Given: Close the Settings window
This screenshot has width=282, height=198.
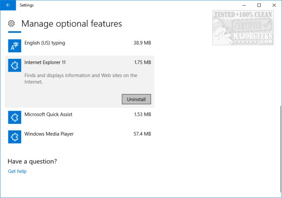Looking at the screenshot, I should coord(274,5).
